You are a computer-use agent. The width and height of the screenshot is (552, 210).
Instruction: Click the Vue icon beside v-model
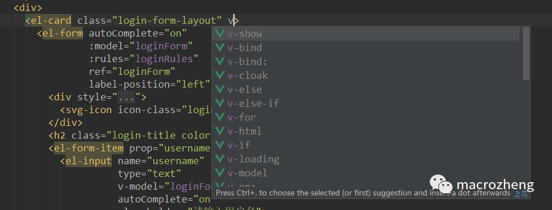click(220, 173)
